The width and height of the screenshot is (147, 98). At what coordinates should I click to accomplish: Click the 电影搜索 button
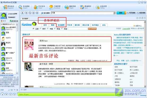[141, 13]
